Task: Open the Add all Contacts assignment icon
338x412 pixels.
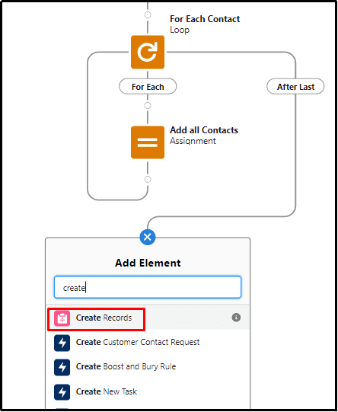Action: (148, 142)
